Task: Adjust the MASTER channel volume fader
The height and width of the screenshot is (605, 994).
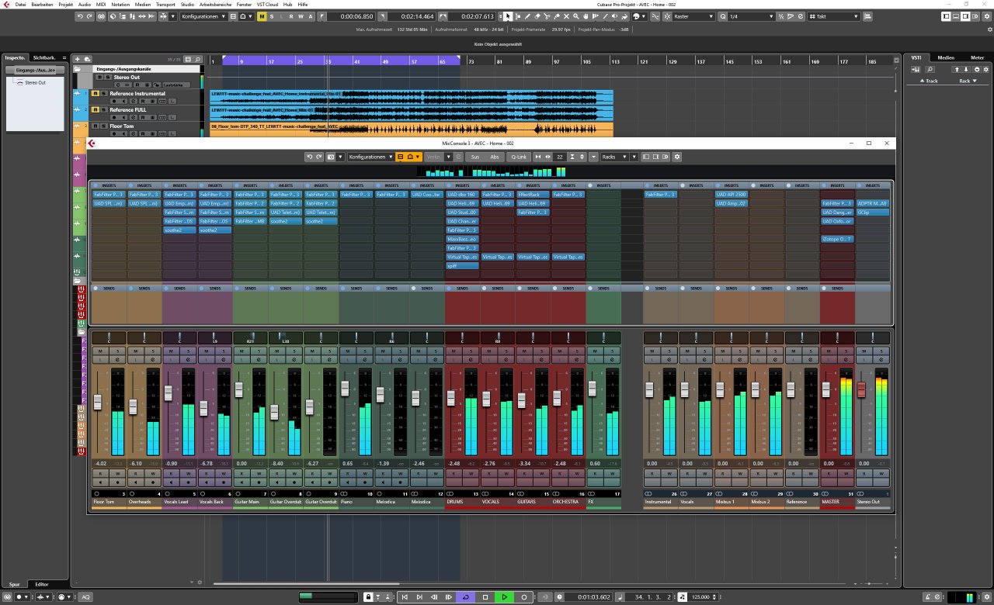Action: pos(826,390)
